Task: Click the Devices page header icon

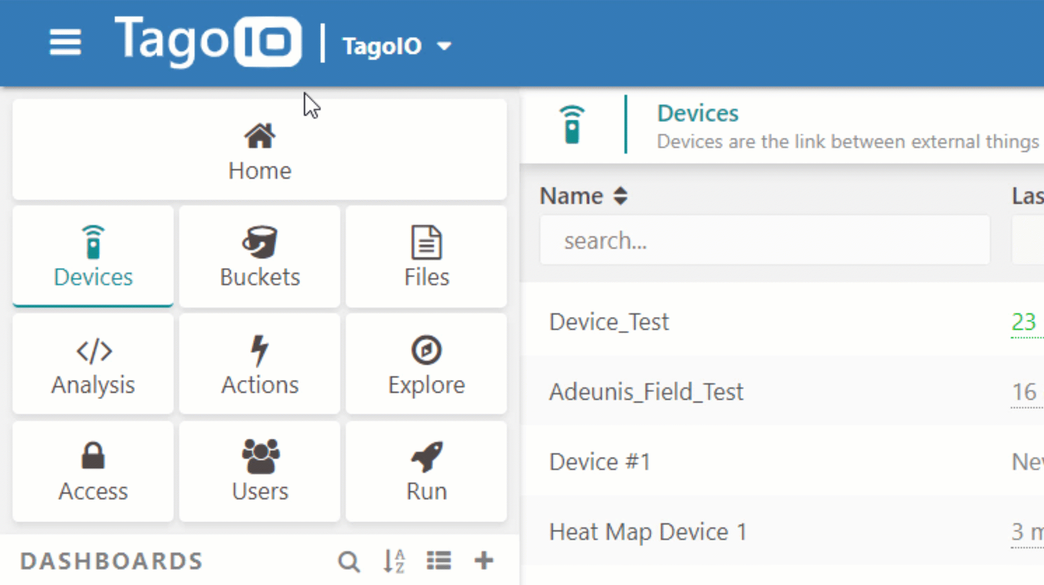Action: [x=572, y=125]
